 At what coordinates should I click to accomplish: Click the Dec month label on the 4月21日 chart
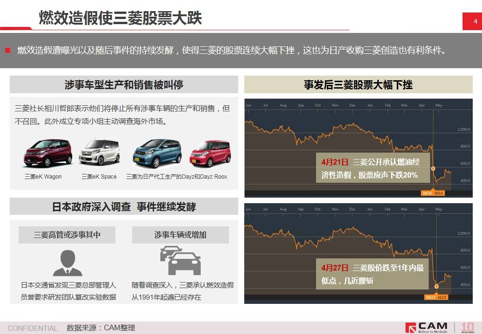tap(352, 105)
